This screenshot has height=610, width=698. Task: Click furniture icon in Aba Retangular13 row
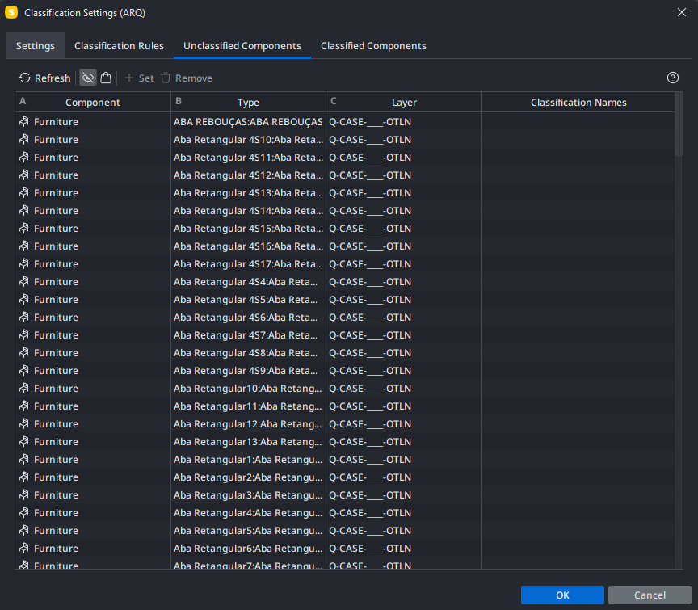coord(24,442)
